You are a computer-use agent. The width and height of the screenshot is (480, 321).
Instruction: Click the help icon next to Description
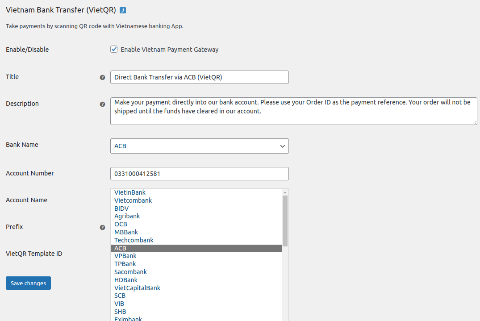(x=102, y=104)
